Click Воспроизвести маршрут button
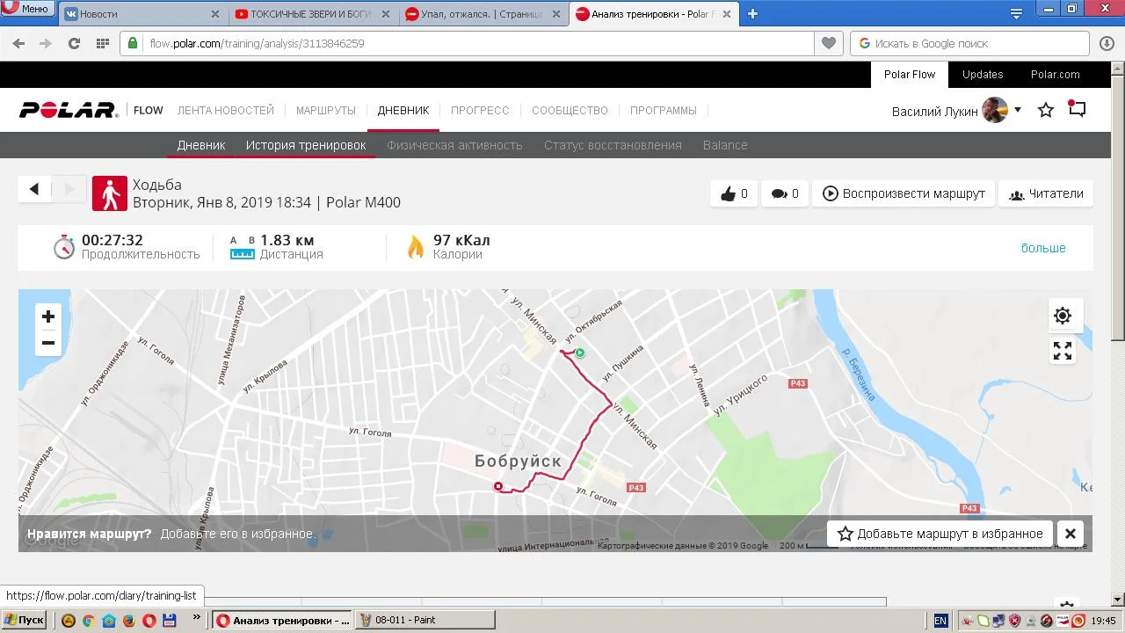This screenshot has height=633, width=1125. pyautogui.click(x=904, y=193)
